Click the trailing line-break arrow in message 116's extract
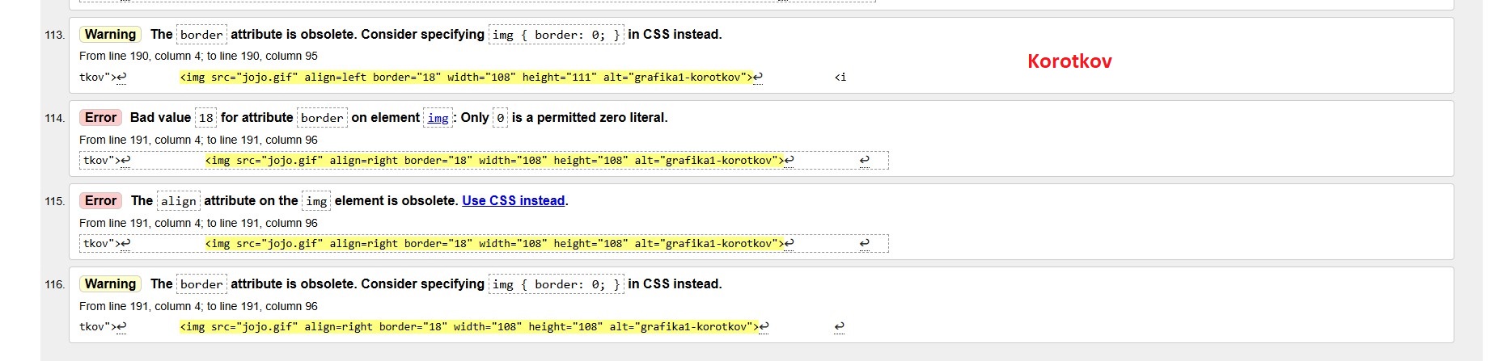This screenshot has width=1507, height=361. pyautogui.click(x=839, y=327)
